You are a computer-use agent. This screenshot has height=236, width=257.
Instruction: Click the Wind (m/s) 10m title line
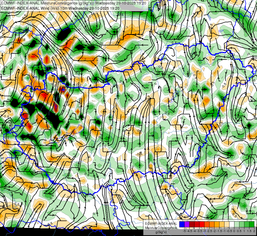click(60, 8)
